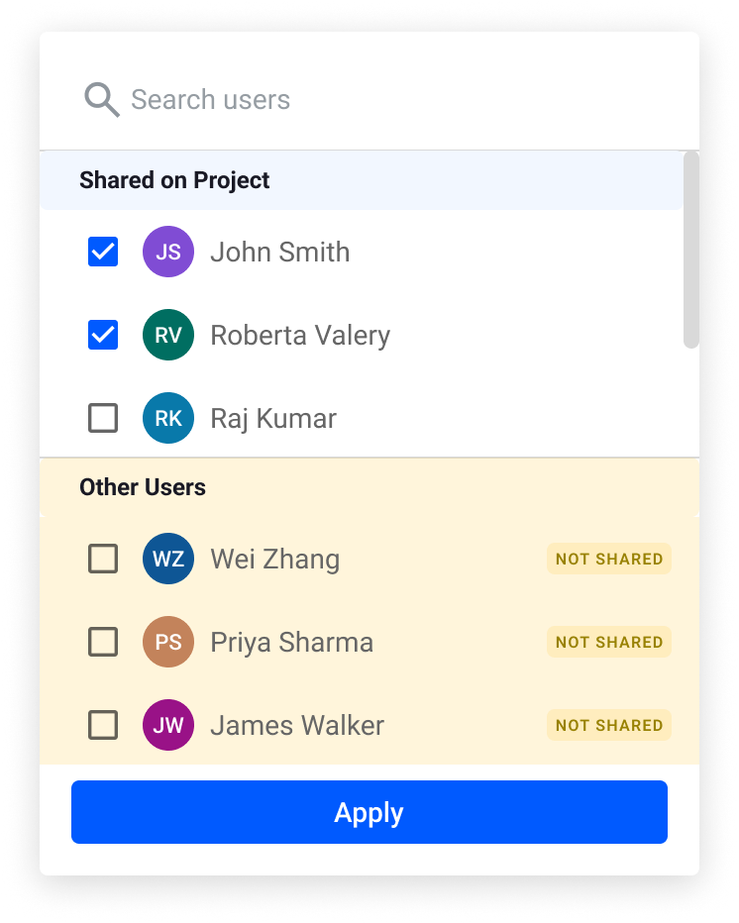The width and height of the screenshot is (739, 923).
Task: Select the name Priya Sharma
Action: coord(290,642)
